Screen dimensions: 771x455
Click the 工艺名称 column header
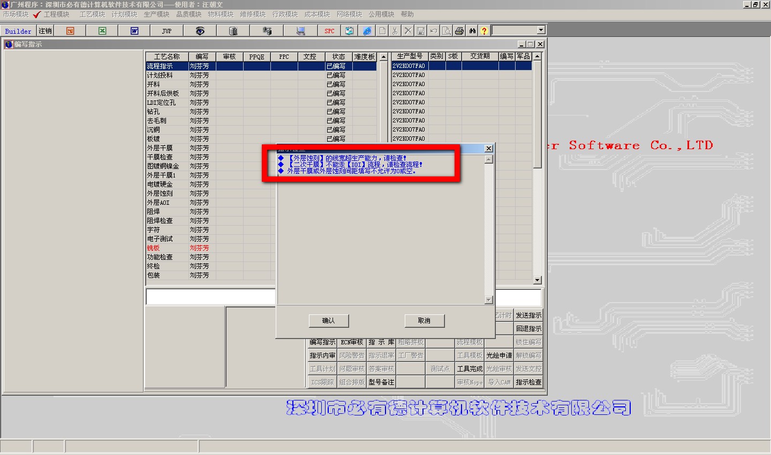[167, 57]
